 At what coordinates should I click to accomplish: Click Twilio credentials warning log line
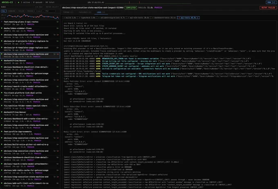tap(168, 74)
